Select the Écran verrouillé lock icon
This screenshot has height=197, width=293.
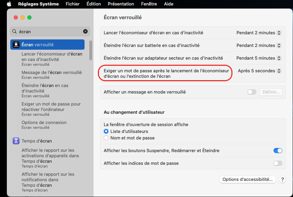tap(16, 45)
